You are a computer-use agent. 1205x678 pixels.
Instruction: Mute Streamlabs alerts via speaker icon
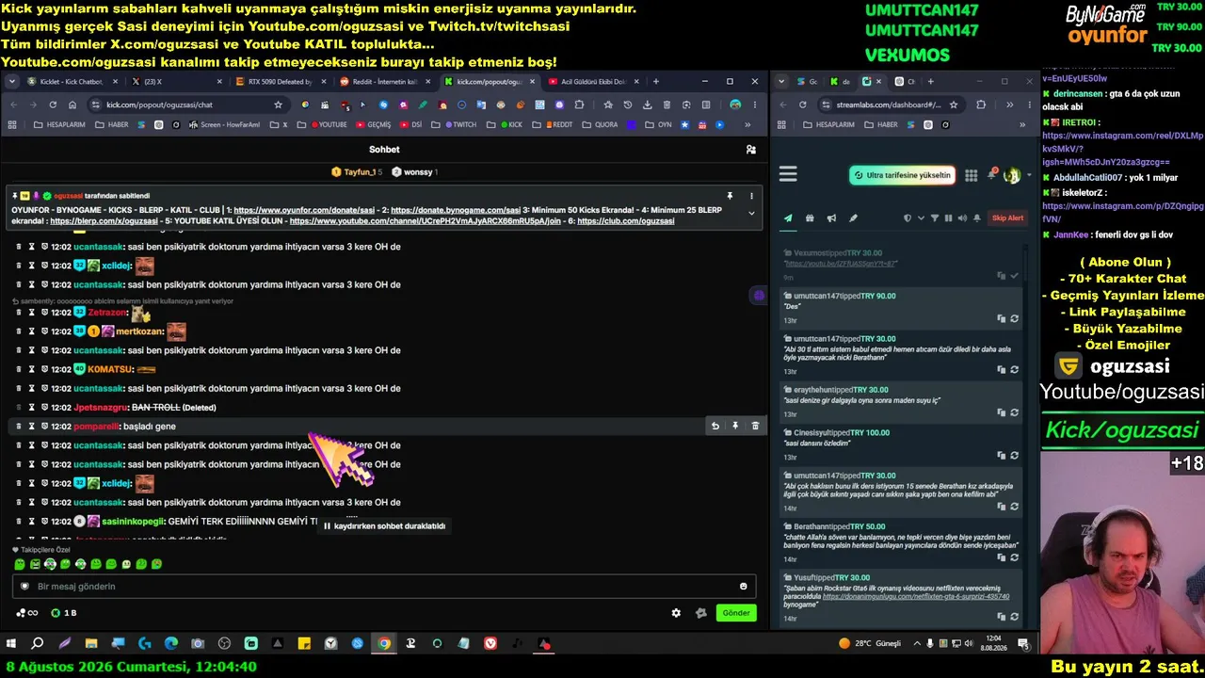tap(962, 218)
